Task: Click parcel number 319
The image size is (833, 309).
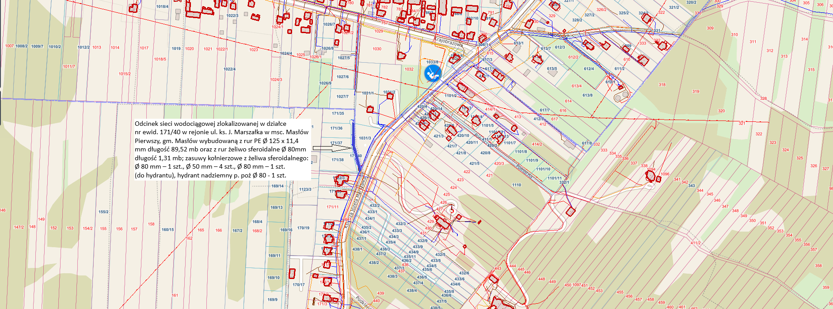Action: 696,91
